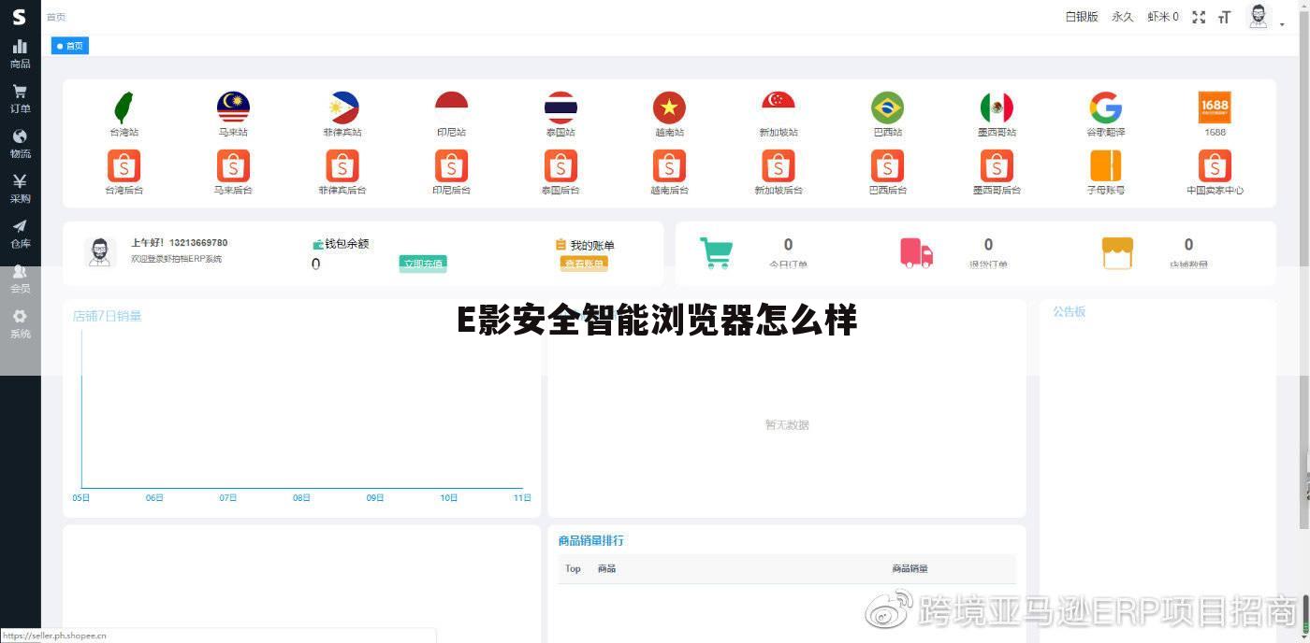Open 墨西哥后台 Shopee seller backend
The height and width of the screenshot is (643, 1310).
point(997,166)
